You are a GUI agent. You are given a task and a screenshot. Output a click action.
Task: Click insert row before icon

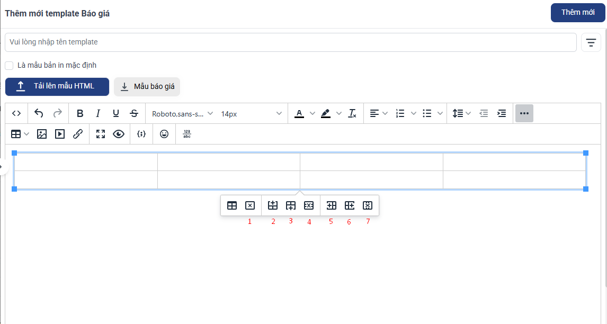tap(273, 205)
